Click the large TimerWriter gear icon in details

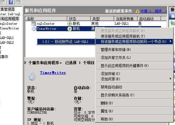(x=32, y=77)
